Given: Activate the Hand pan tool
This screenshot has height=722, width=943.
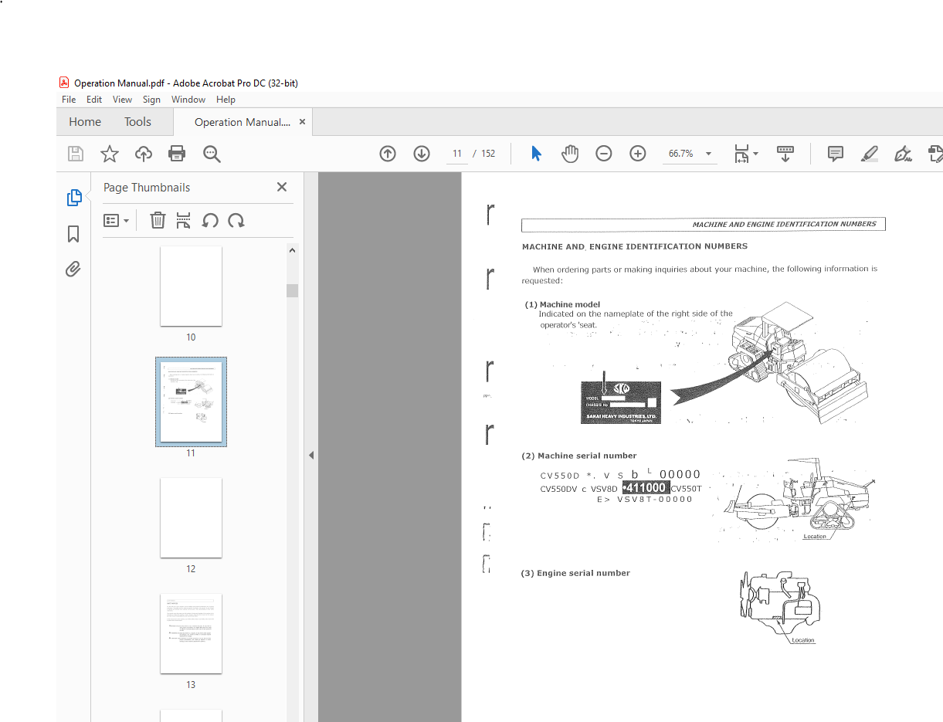Looking at the screenshot, I should pos(570,154).
